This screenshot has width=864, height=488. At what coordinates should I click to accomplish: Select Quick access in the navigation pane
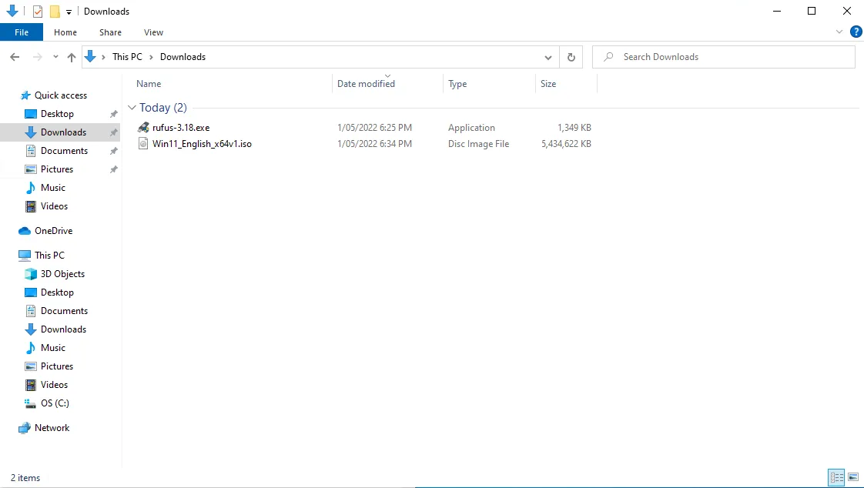tap(61, 95)
